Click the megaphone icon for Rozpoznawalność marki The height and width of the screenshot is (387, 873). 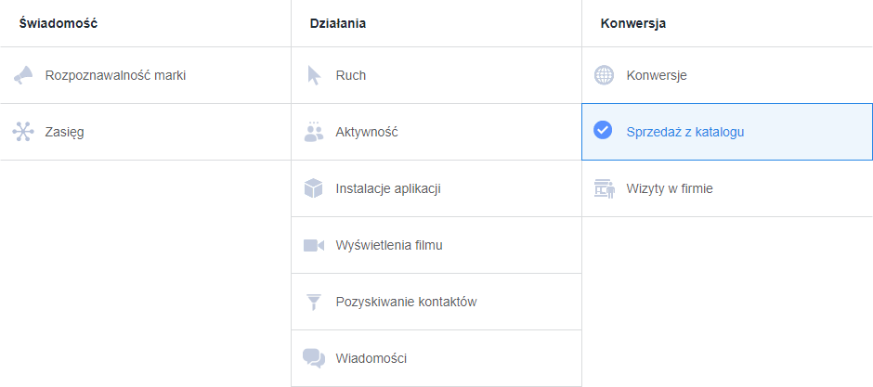23,75
